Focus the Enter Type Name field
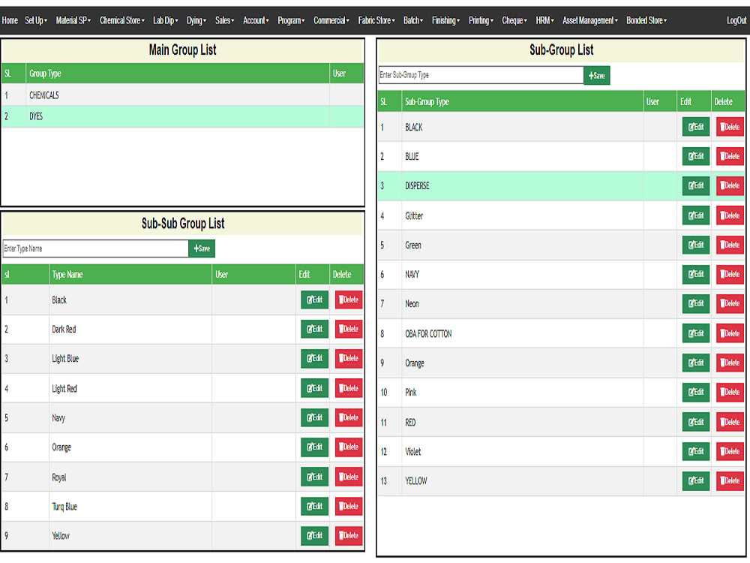This screenshot has height=563, width=750. click(96, 248)
